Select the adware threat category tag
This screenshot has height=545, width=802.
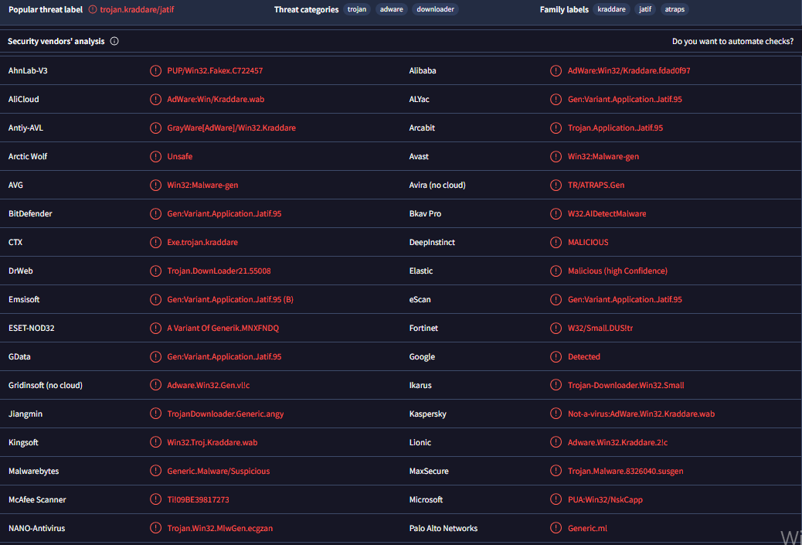tap(391, 9)
